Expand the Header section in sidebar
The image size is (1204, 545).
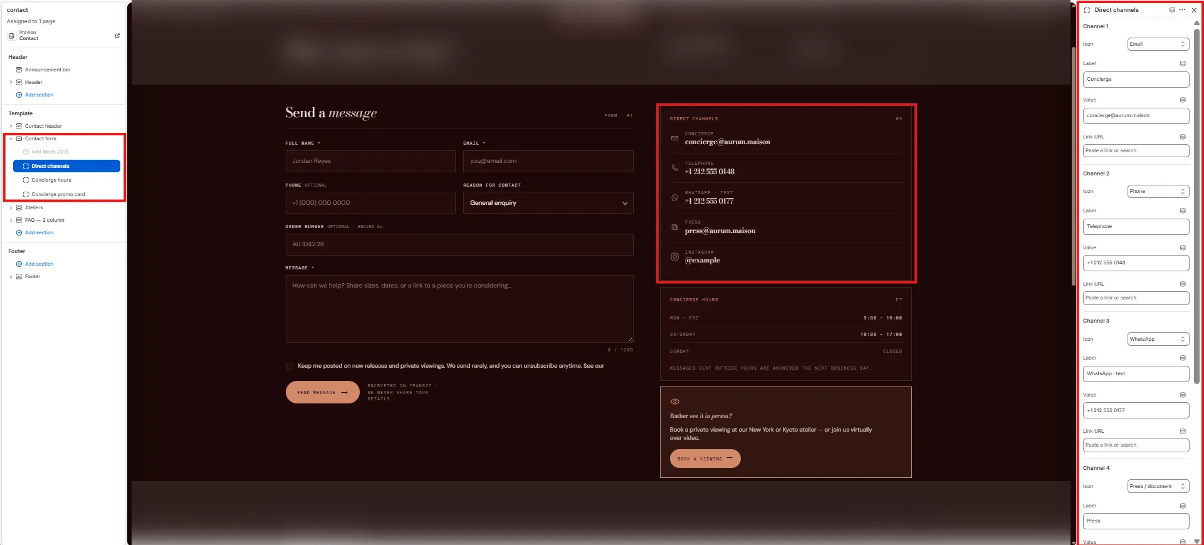[x=11, y=82]
